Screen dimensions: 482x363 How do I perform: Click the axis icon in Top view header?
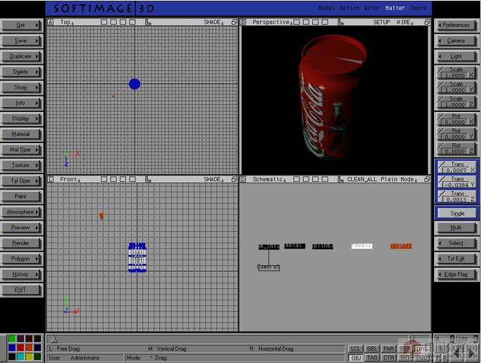148,22
